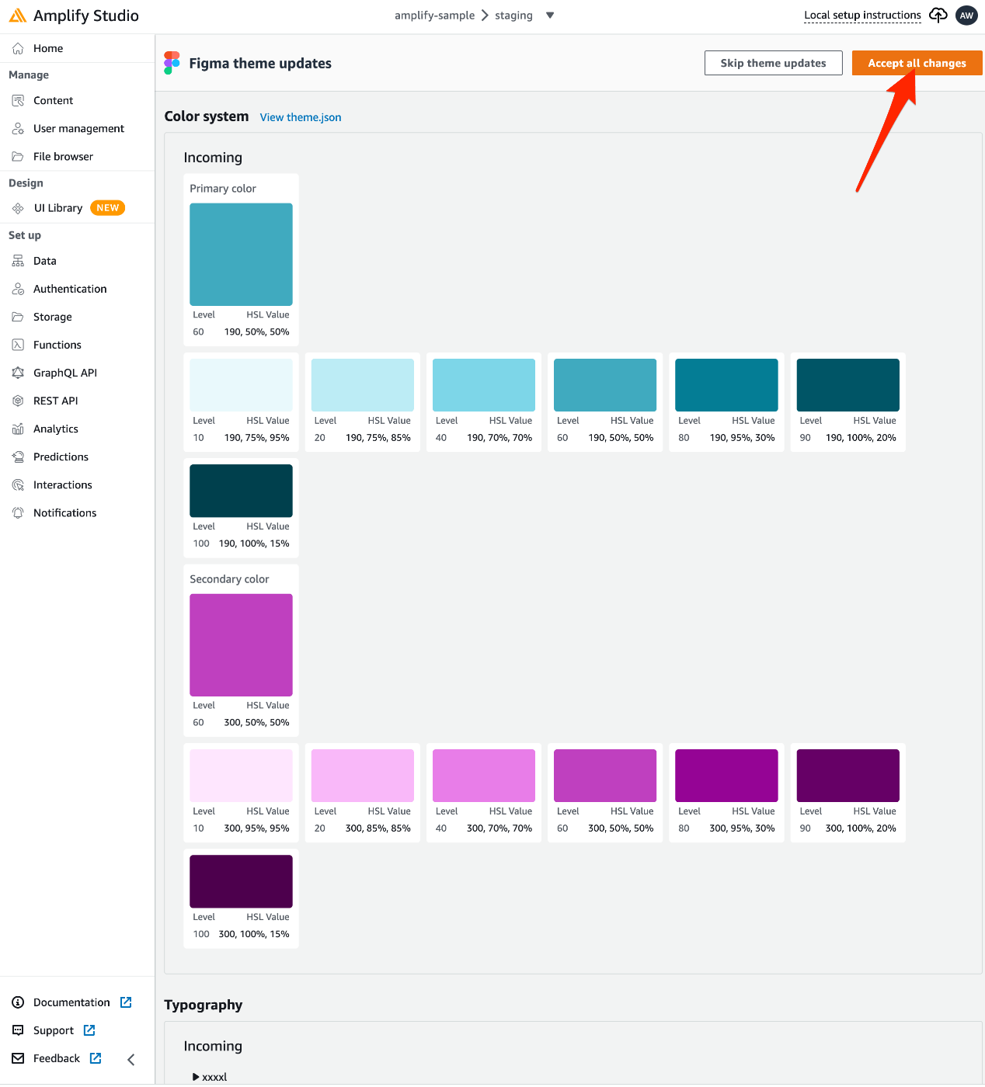
Task: Select primary color level 40 swatch
Action: click(484, 385)
